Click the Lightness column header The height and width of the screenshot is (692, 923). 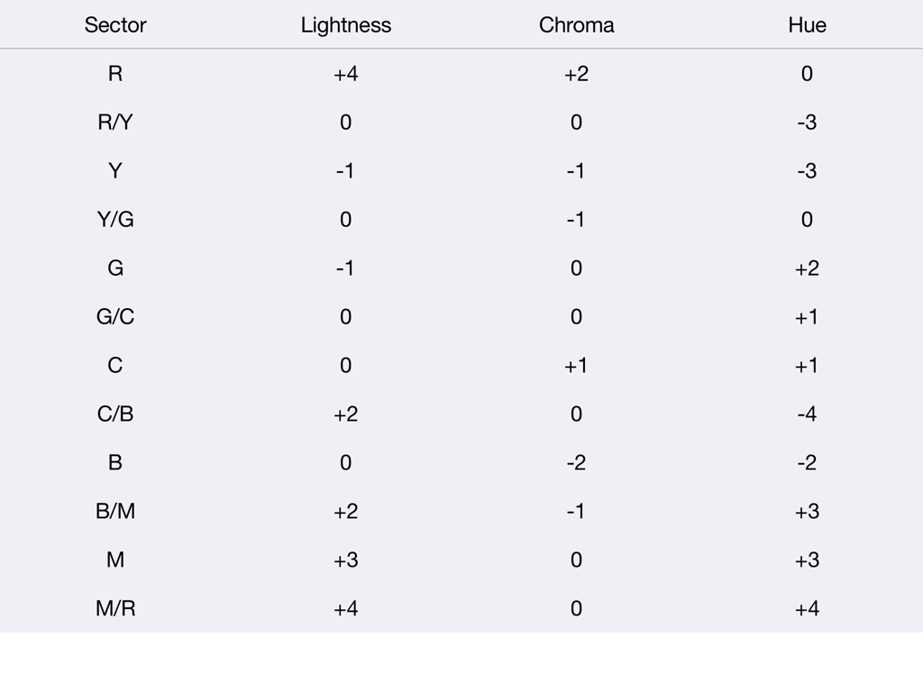(x=346, y=24)
